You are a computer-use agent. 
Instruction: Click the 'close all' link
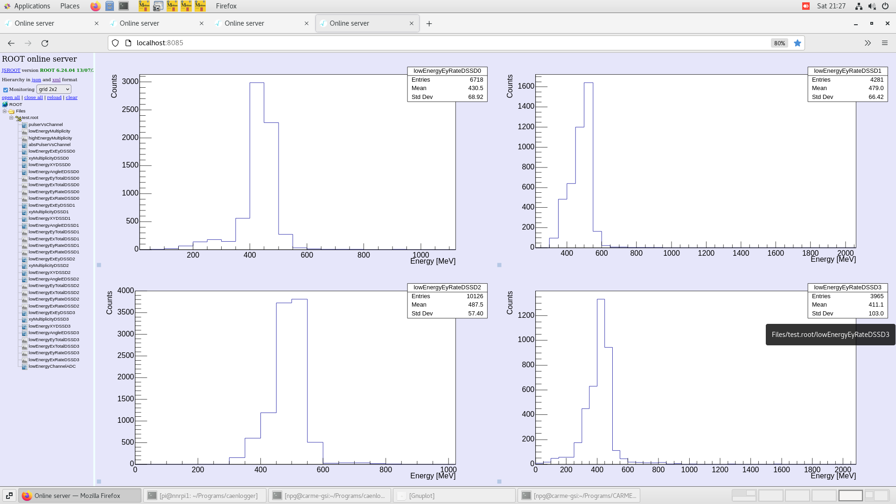click(x=33, y=98)
